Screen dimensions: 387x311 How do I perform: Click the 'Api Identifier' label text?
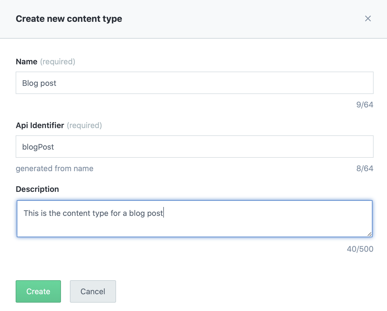point(40,125)
